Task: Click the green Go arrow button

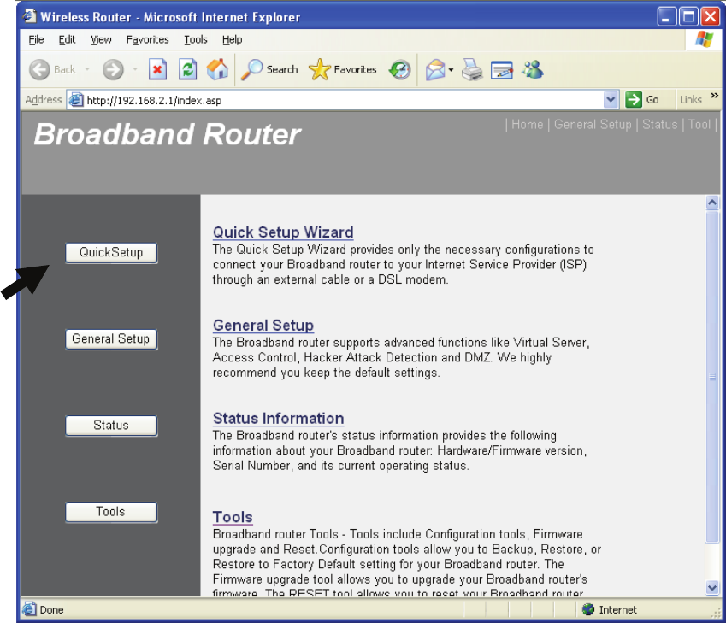Action: click(634, 99)
